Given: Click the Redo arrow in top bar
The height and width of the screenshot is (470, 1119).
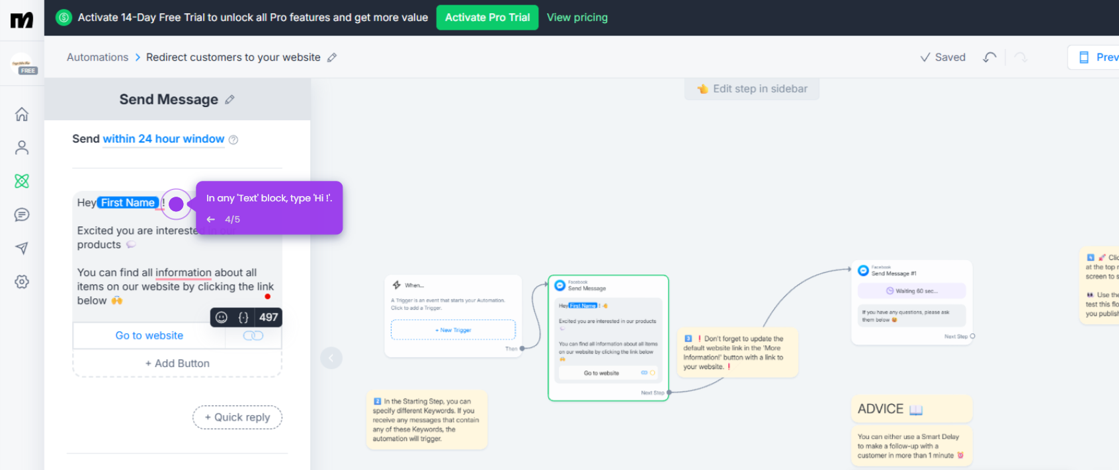Looking at the screenshot, I should tap(1020, 57).
